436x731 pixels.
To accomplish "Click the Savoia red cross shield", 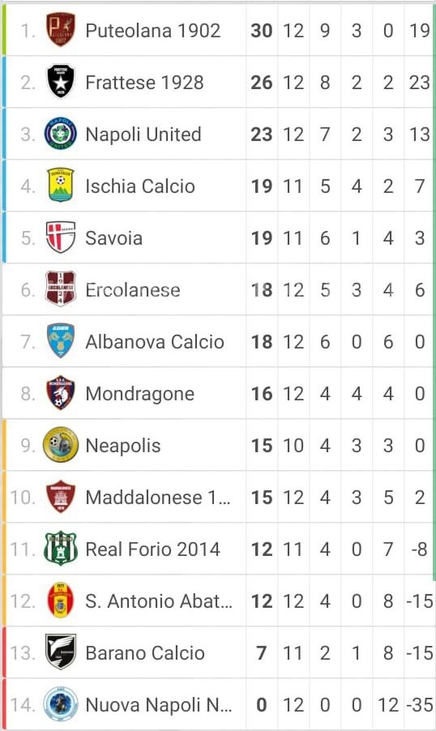I will (61, 237).
